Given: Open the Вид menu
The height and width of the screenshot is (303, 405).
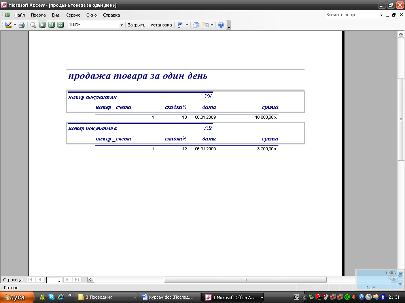Looking at the screenshot, I should (55, 15).
